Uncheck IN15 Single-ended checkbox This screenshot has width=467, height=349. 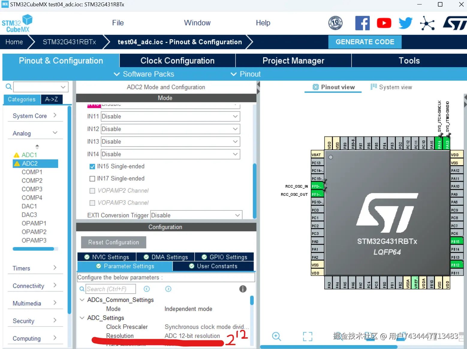[92, 166]
